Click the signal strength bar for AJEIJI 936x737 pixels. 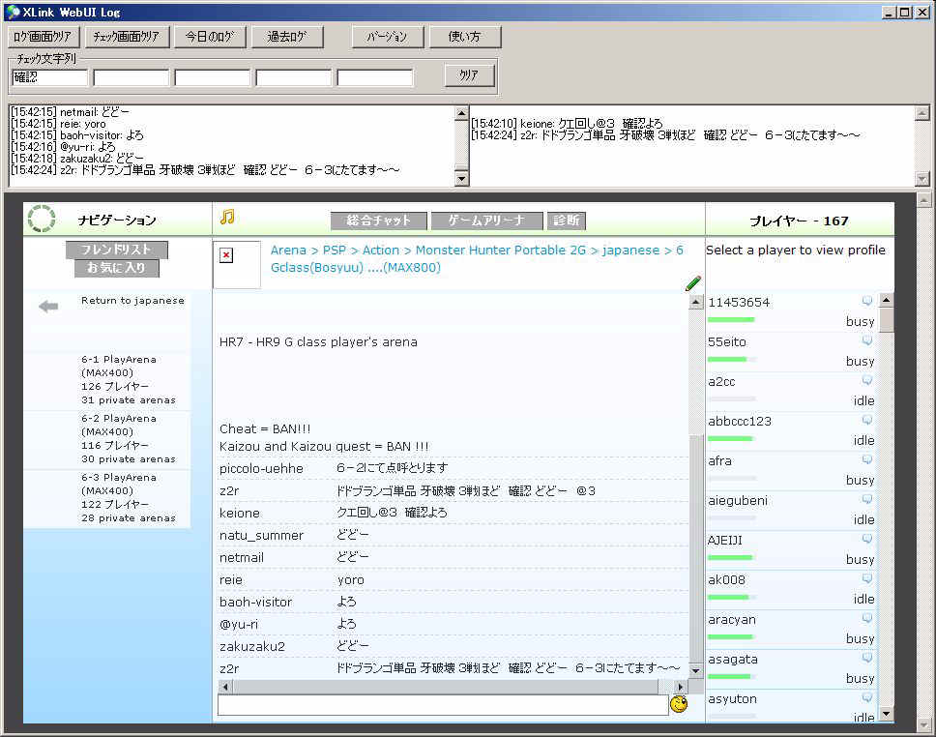tap(732, 558)
